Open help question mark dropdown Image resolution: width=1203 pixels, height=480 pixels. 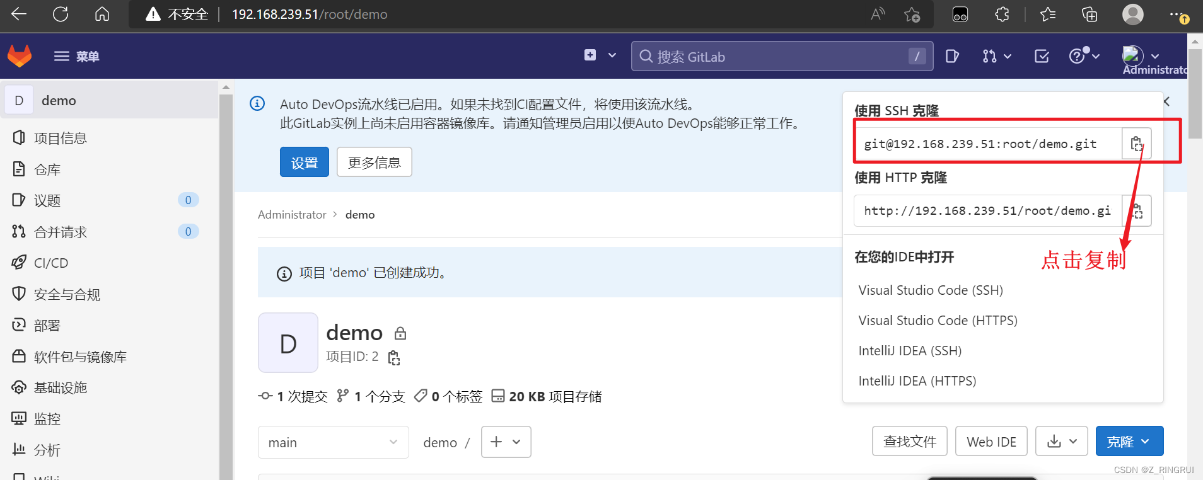point(1084,56)
